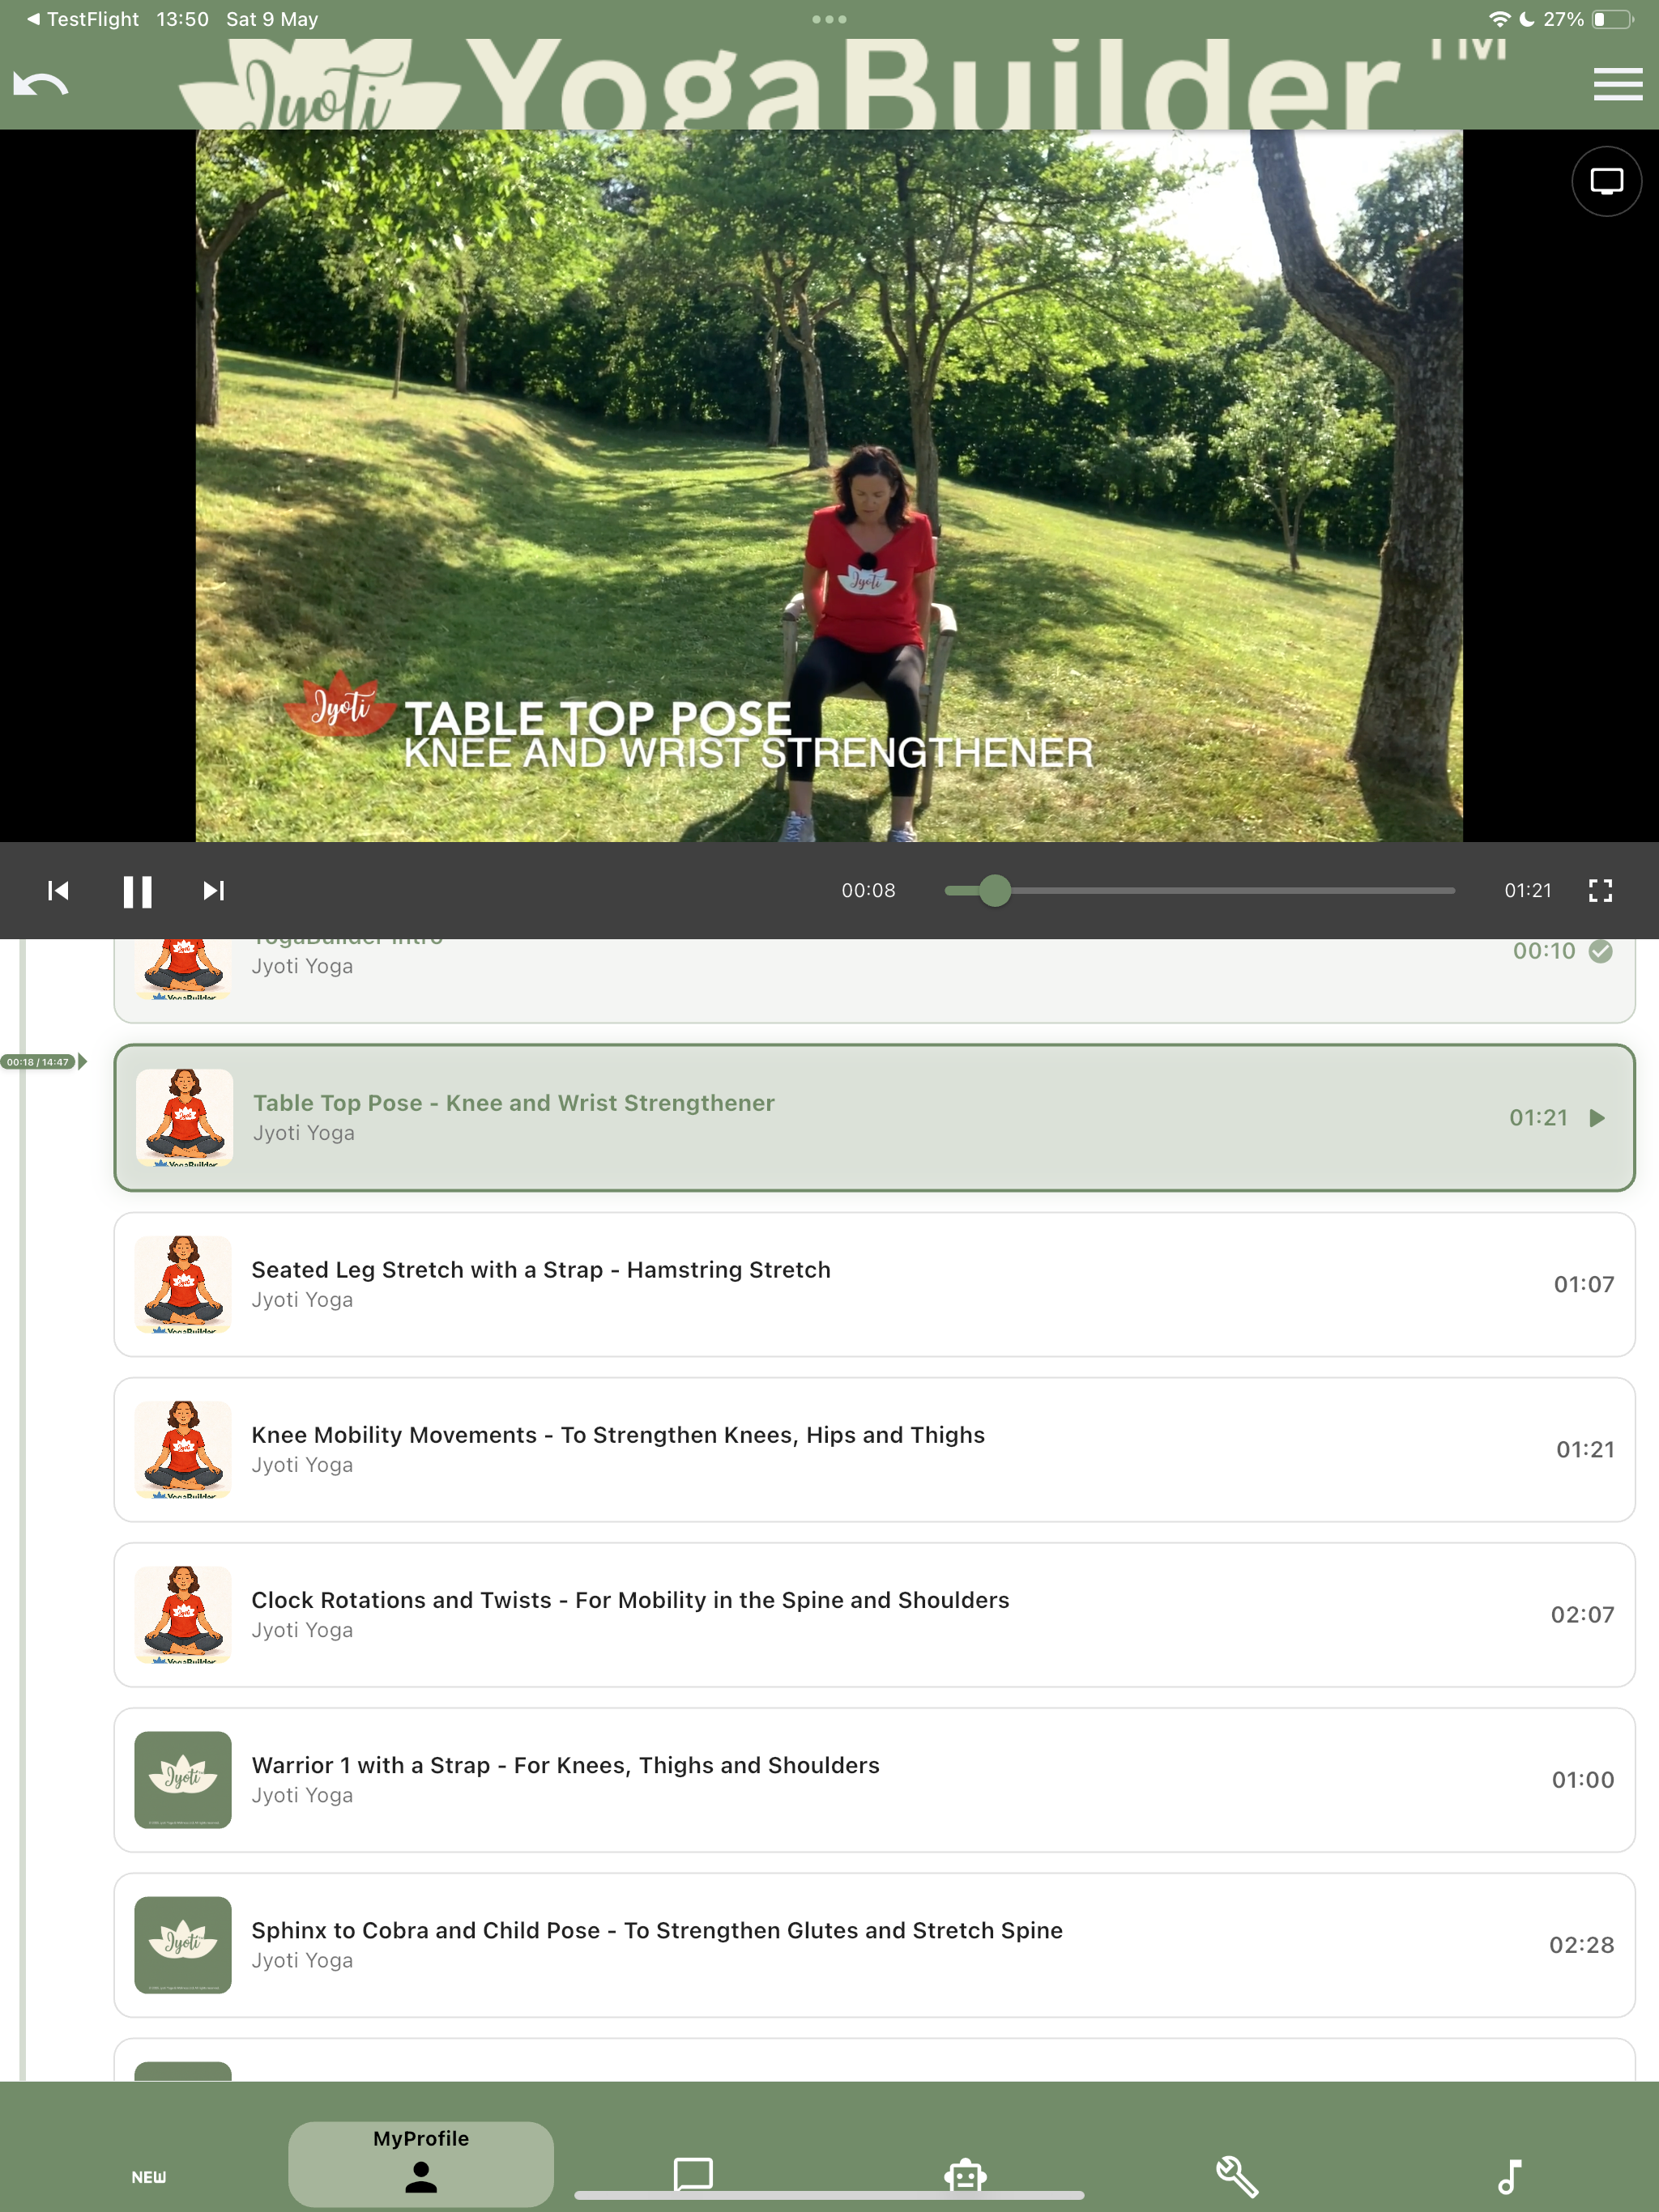Tap the Jyoti Yoga intro row thumbnail
Viewport: 1659px width, 2212px height.
(x=183, y=968)
